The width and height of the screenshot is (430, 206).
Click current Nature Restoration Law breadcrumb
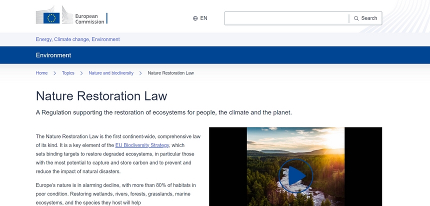(170, 73)
